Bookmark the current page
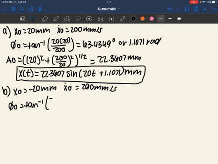The height and width of the screenshot is (164, 218). tap(187, 9)
